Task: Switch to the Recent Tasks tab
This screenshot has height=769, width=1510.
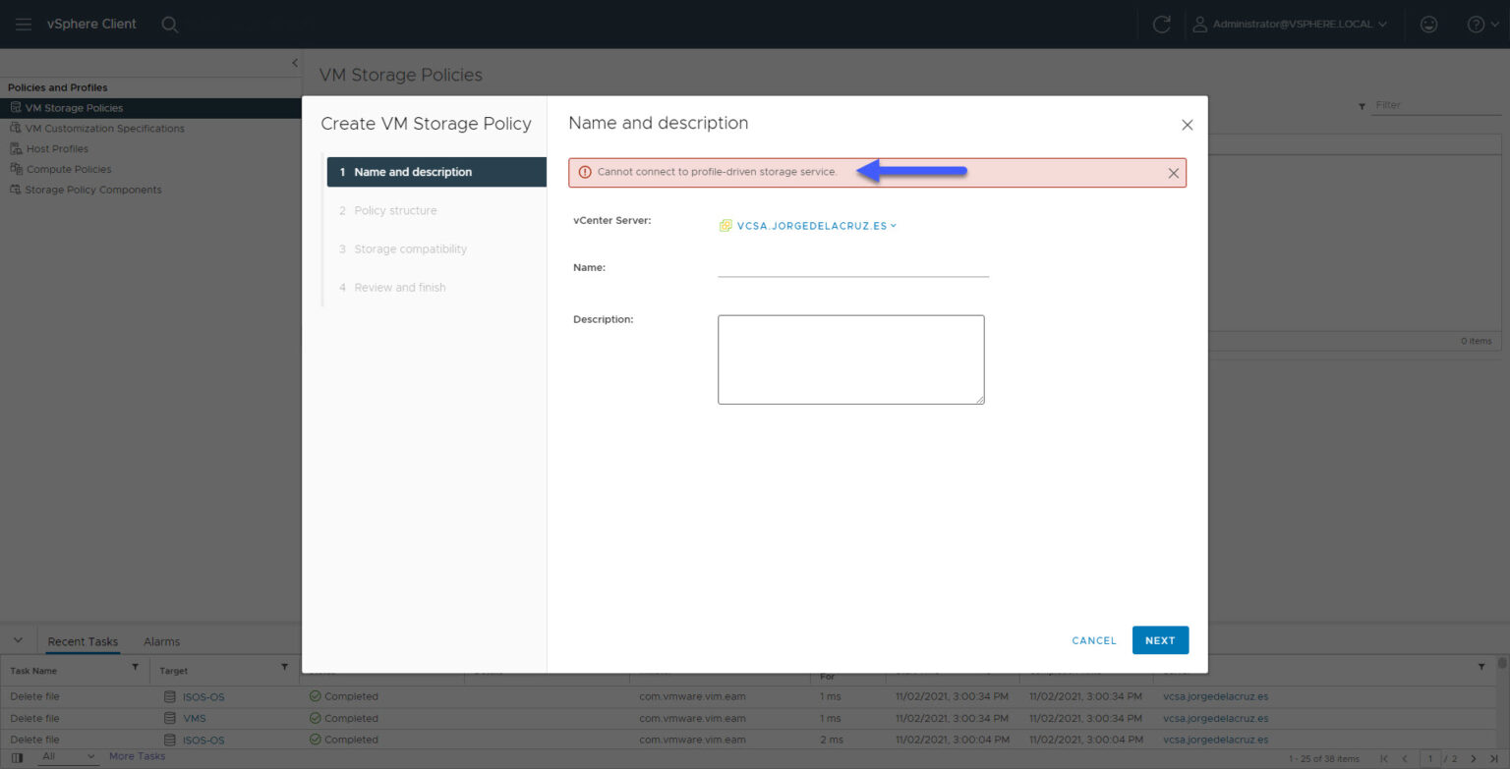Action: pos(83,641)
